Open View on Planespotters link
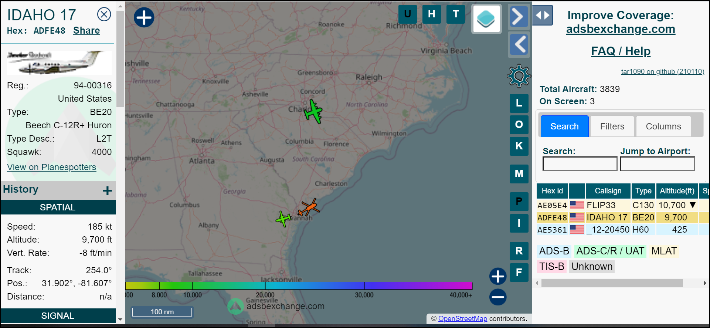The height and width of the screenshot is (328, 710). coord(51,167)
